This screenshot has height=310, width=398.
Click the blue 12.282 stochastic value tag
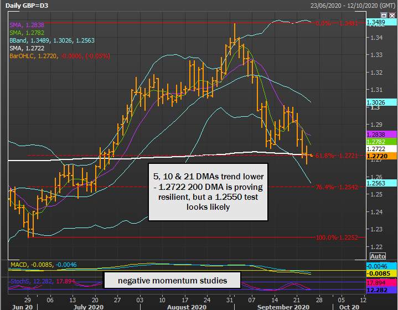[381, 290]
